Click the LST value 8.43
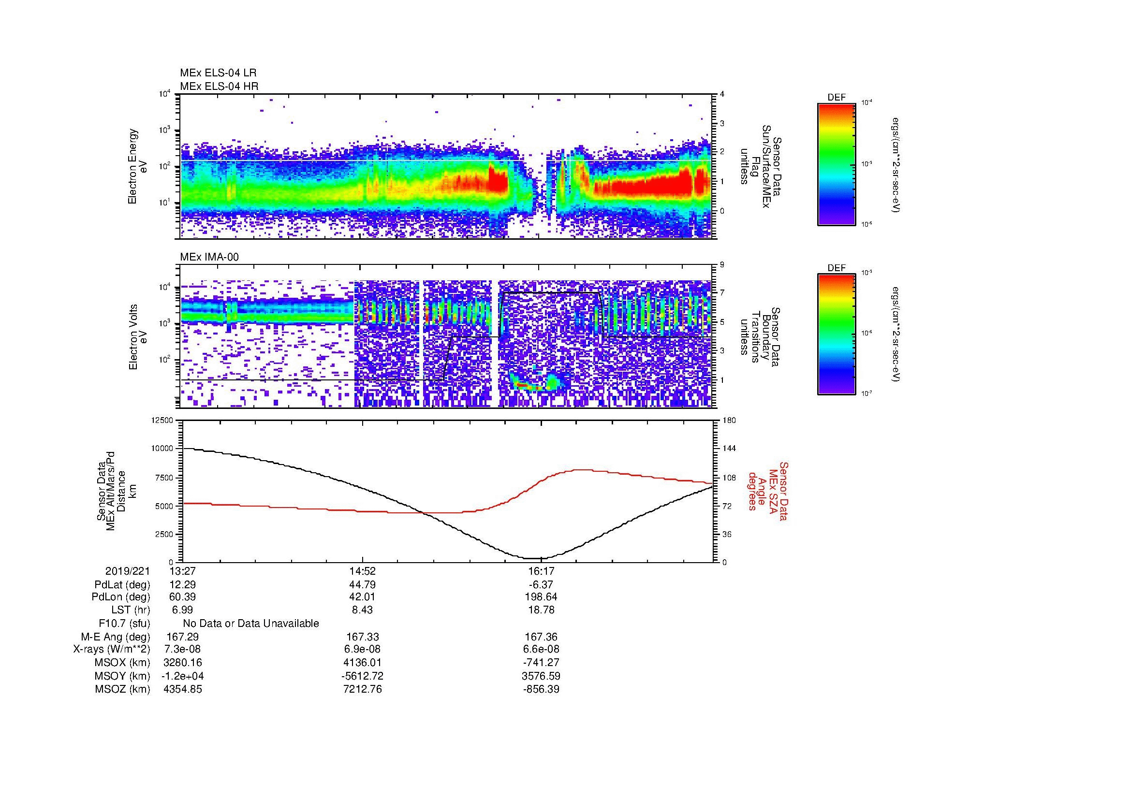This screenshot has width=1131, height=799. (x=362, y=610)
